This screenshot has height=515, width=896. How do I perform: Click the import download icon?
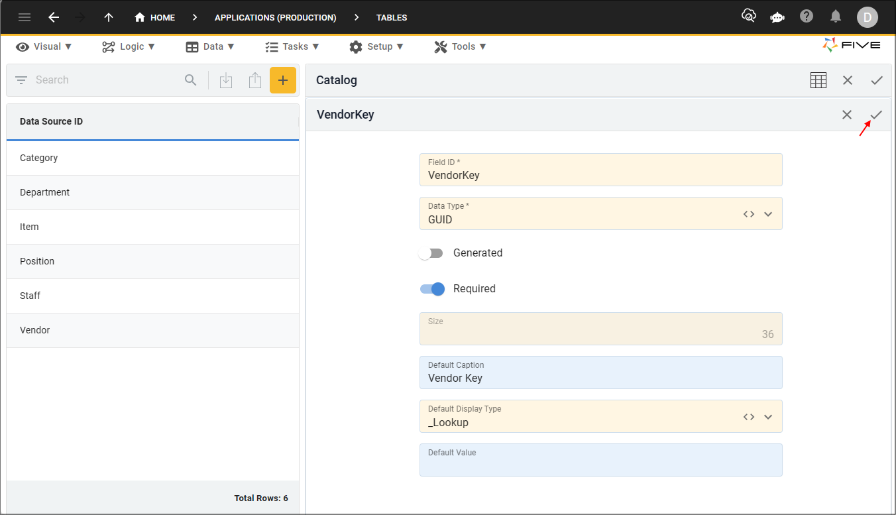click(x=226, y=80)
